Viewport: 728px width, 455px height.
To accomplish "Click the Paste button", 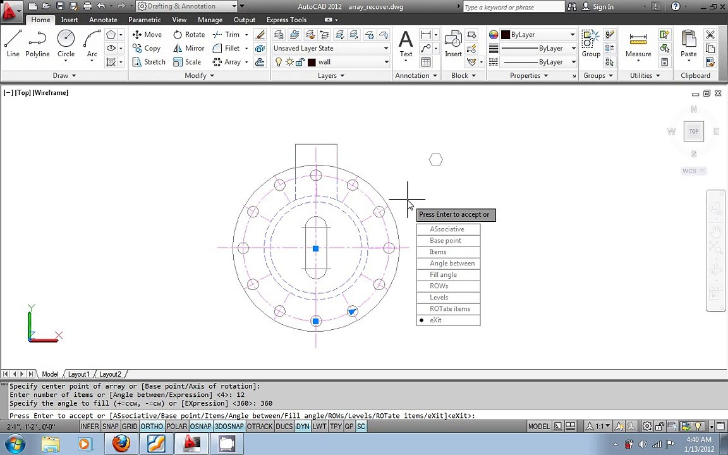I will pos(689,44).
